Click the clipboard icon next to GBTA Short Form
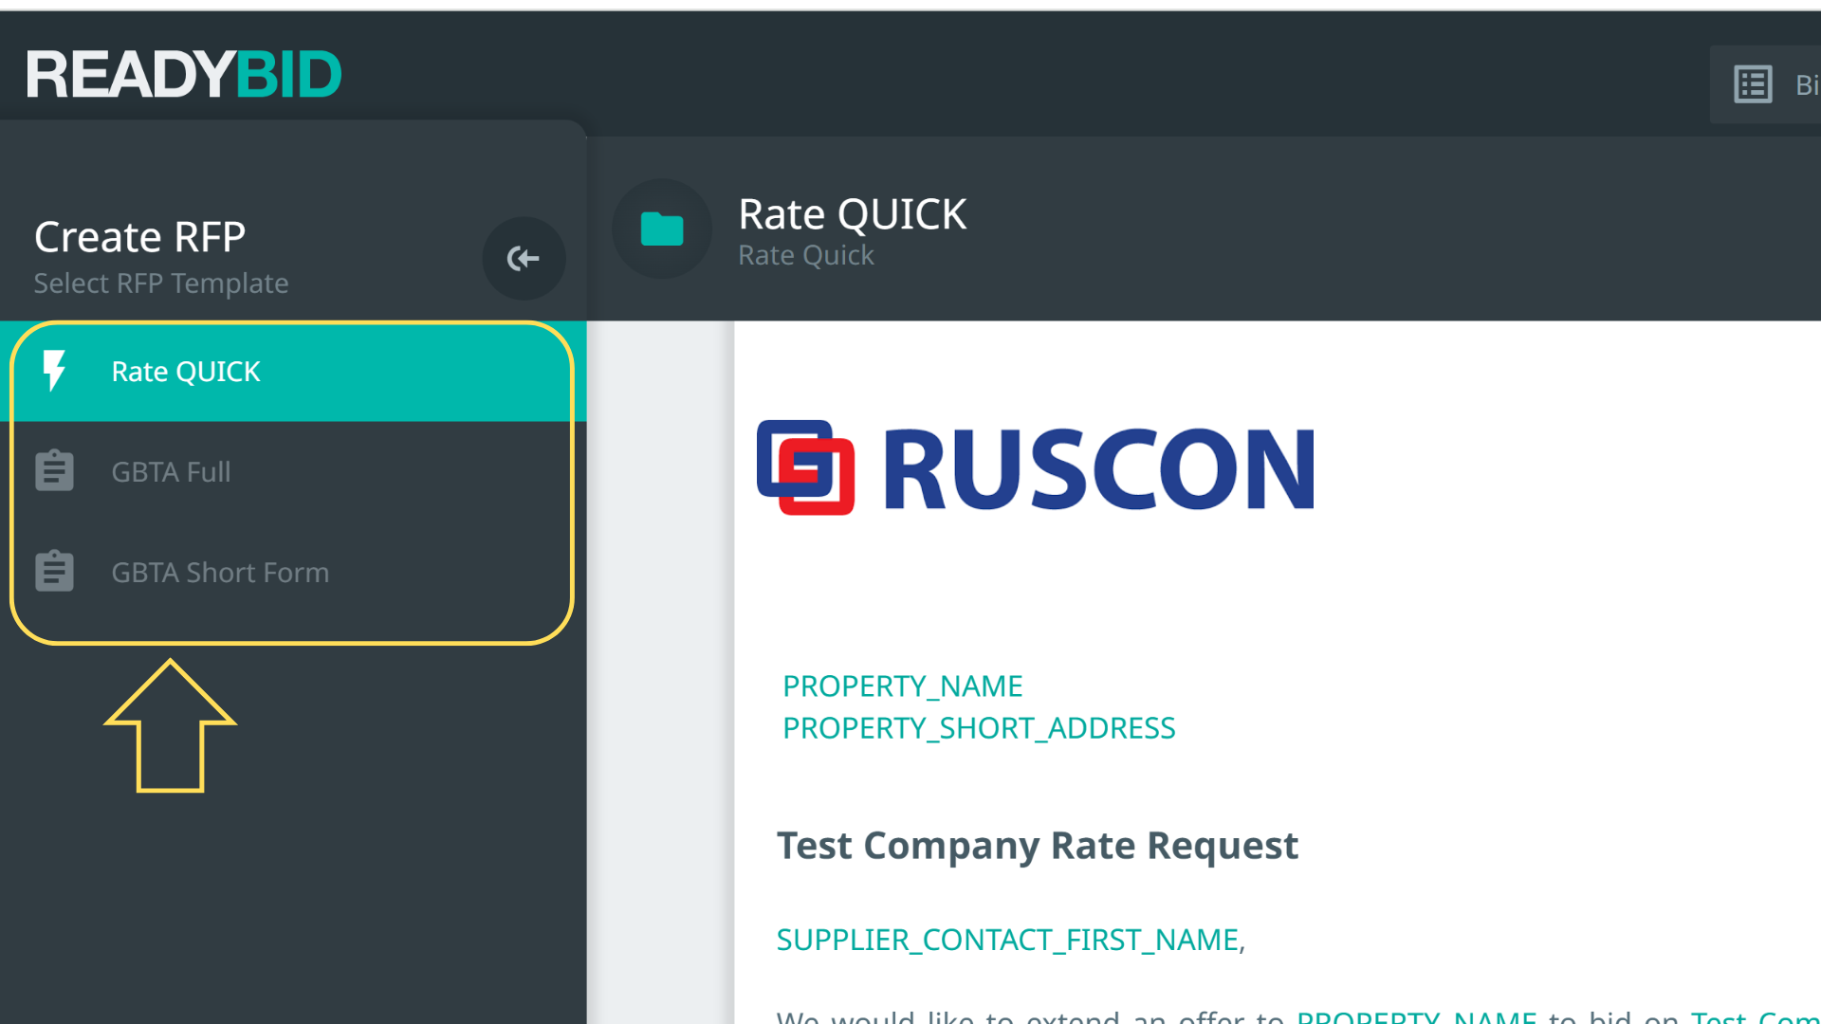Image resolution: width=1821 pixels, height=1024 pixels. point(54,572)
